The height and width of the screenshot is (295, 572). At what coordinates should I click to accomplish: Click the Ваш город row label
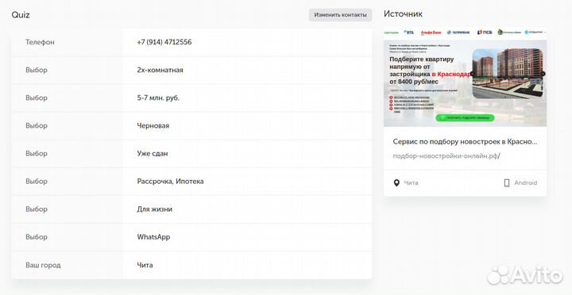[43, 265]
